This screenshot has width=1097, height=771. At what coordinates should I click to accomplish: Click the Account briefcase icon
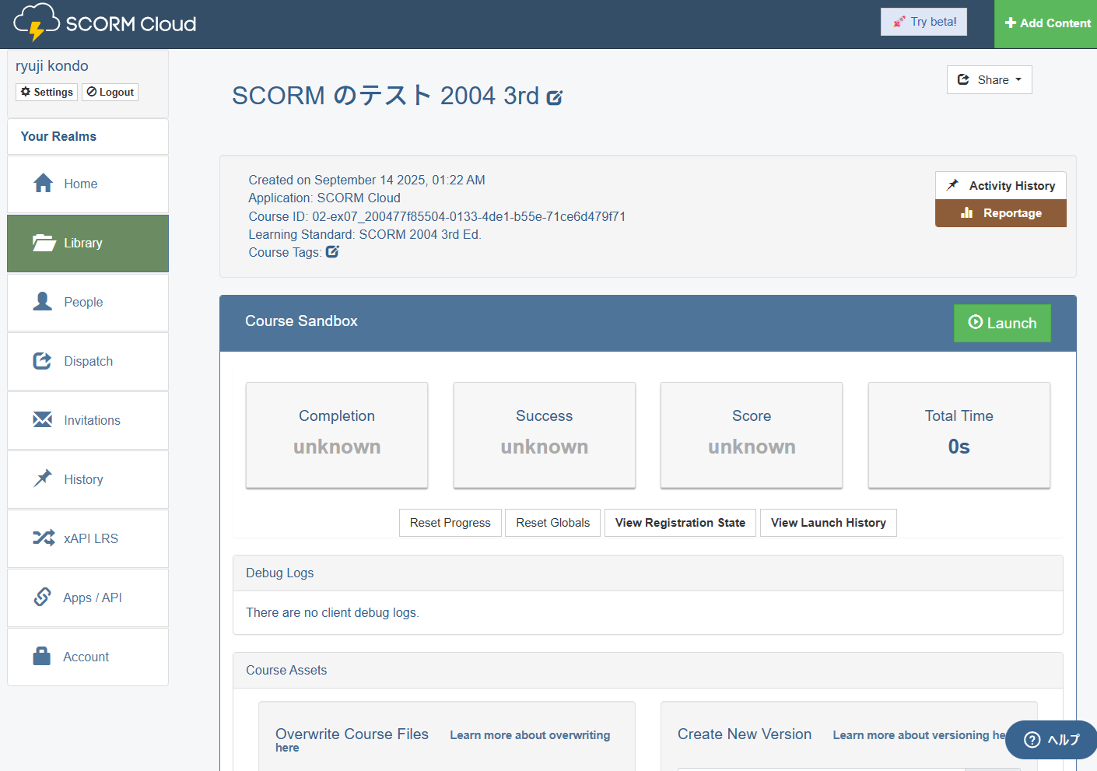pyautogui.click(x=42, y=656)
